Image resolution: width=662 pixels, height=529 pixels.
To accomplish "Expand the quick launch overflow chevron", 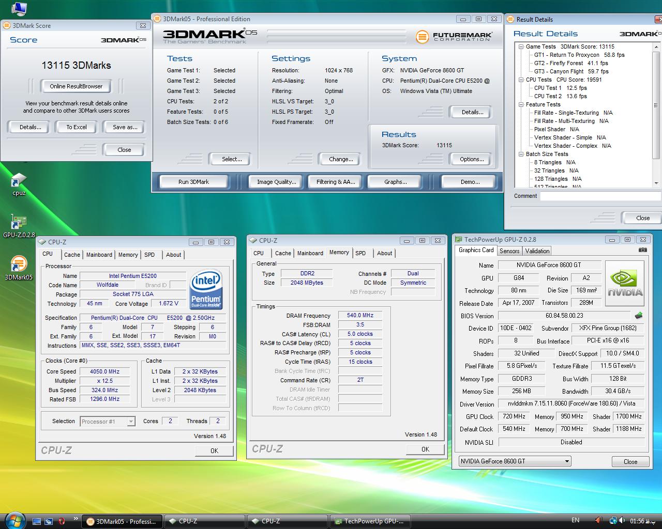I will click(76, 518).
